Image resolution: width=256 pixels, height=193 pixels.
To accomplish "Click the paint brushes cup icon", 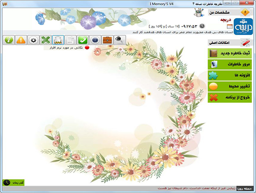I will 199,12.
